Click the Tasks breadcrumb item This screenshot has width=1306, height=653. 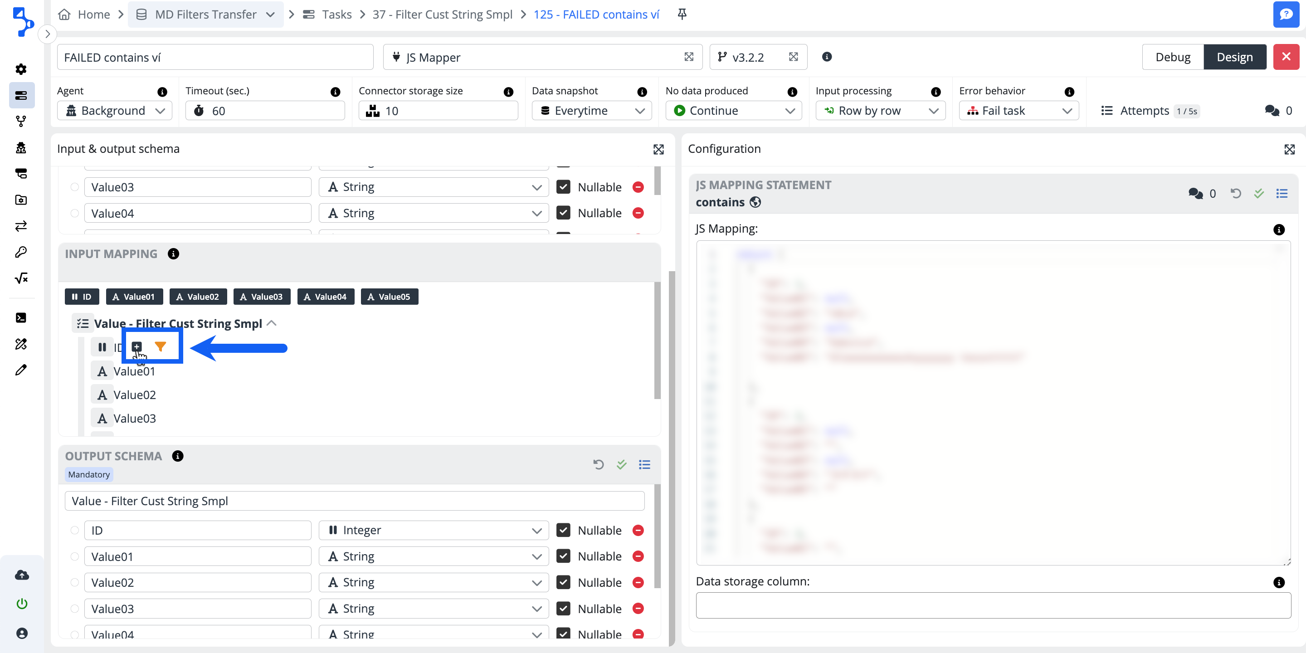[x=336, y=14]
